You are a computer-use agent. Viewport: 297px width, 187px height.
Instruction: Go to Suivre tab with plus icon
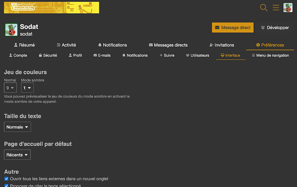(167, 55)
